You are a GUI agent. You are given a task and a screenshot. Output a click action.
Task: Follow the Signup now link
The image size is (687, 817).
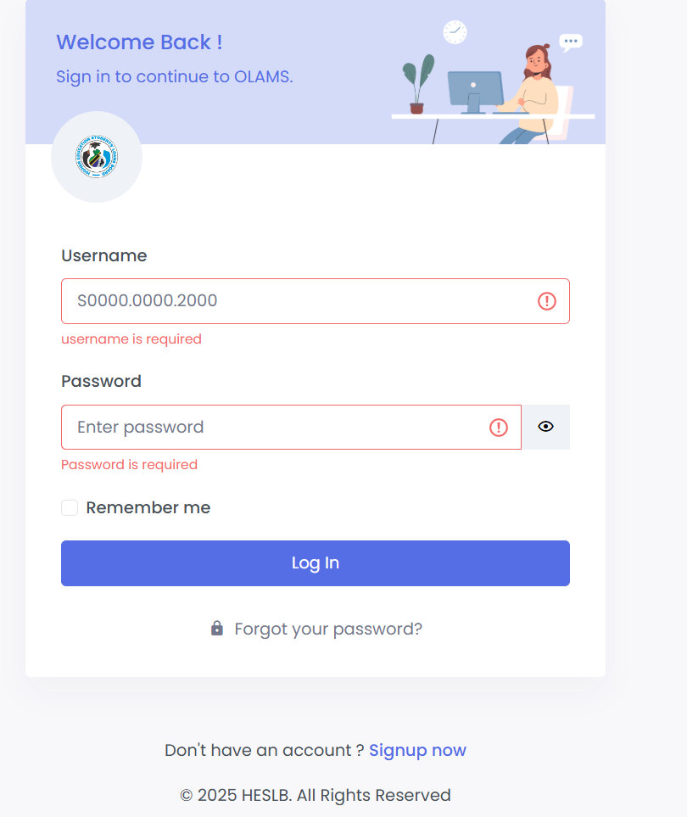point(417,750)
